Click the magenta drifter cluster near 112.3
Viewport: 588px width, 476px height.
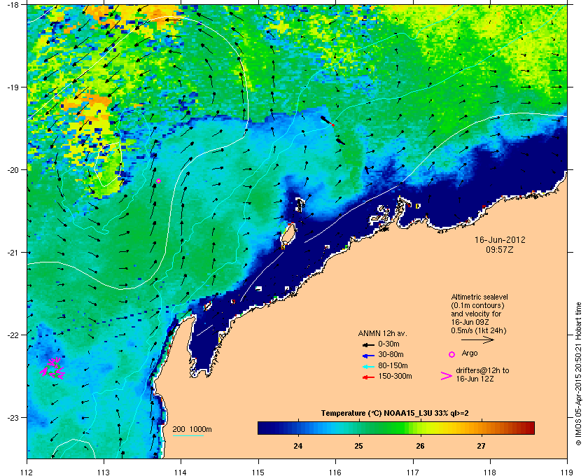tap(52, 368)
